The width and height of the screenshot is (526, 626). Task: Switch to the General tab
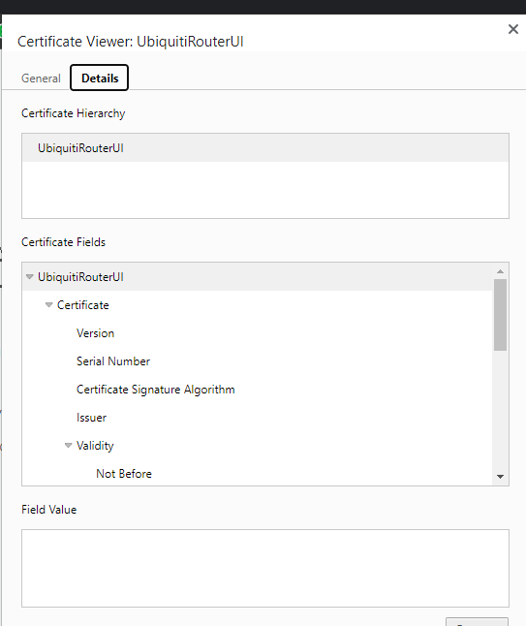pos(41,78)
